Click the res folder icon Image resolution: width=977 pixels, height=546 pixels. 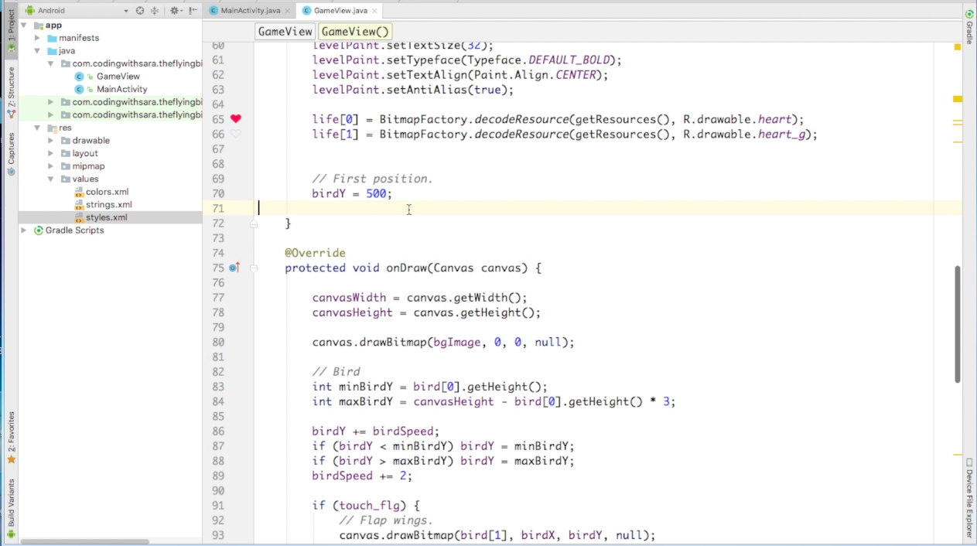[x=52, y=128]
